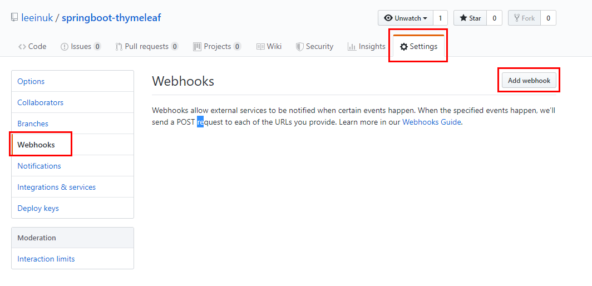Open Options in the settings sidebar
This screenshot has height=286, width=592.
(x=72, y=81)
